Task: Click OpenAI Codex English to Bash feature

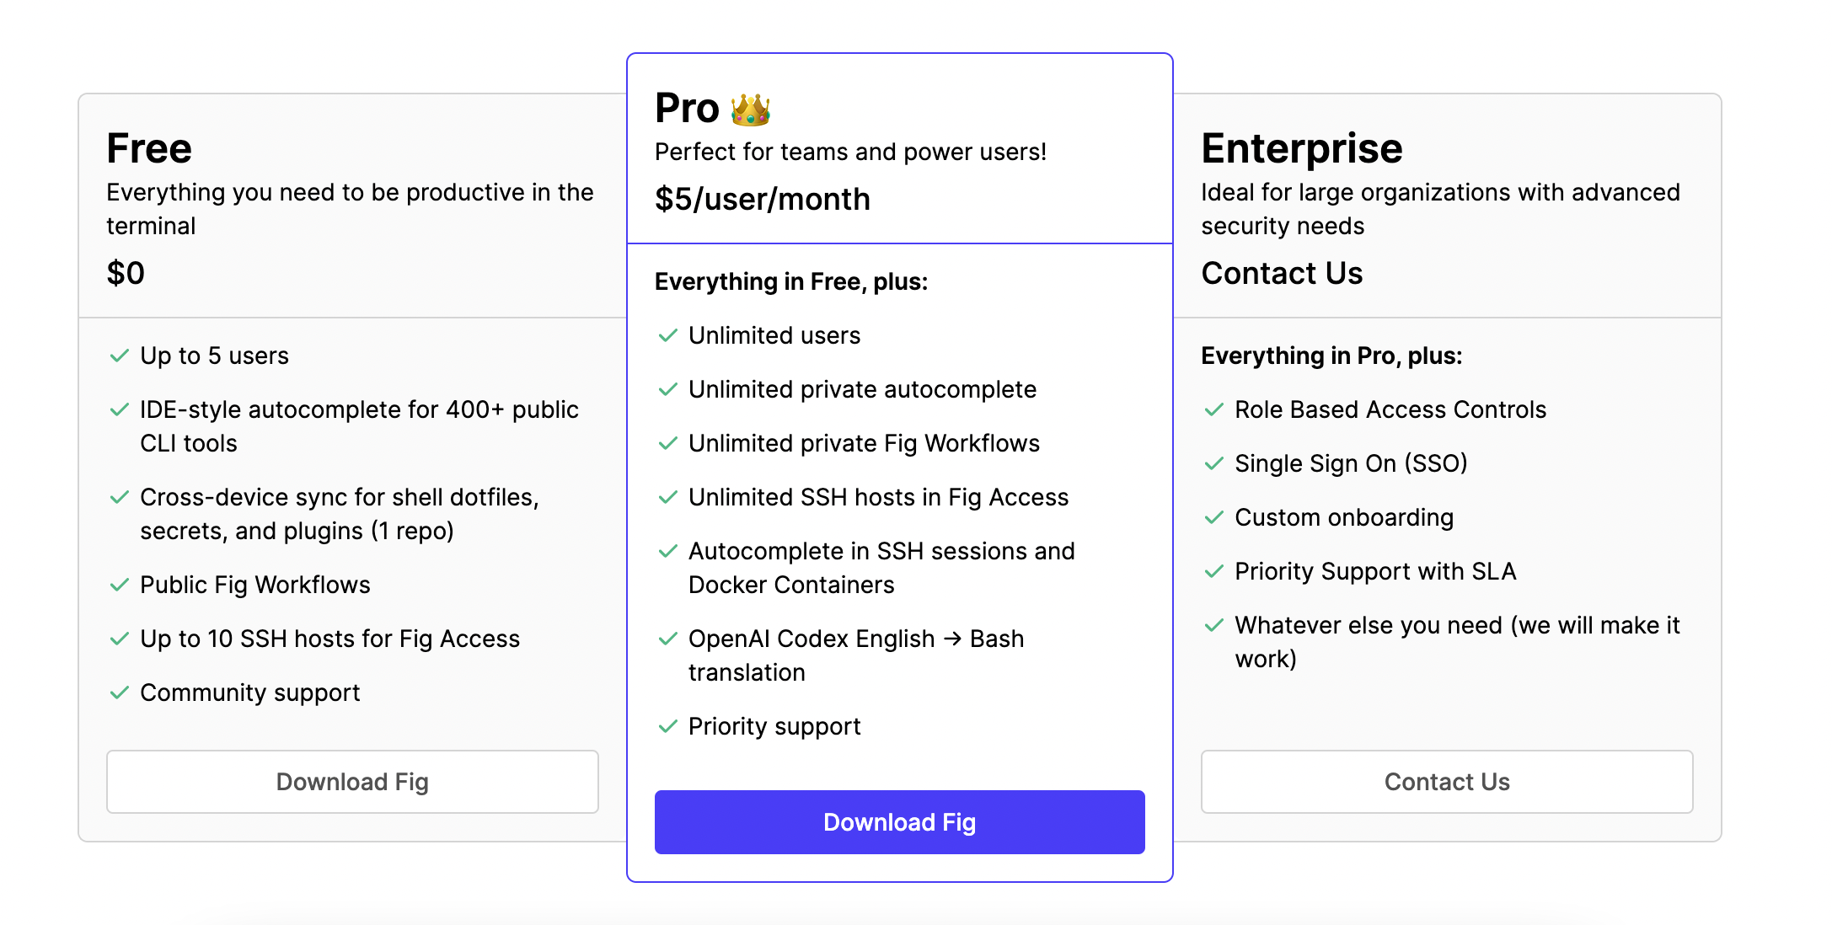Action: pos(856,656)
